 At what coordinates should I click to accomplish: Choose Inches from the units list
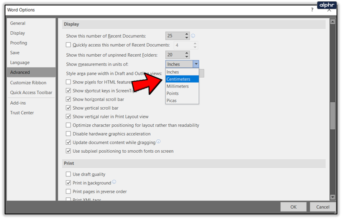(182, 72)
